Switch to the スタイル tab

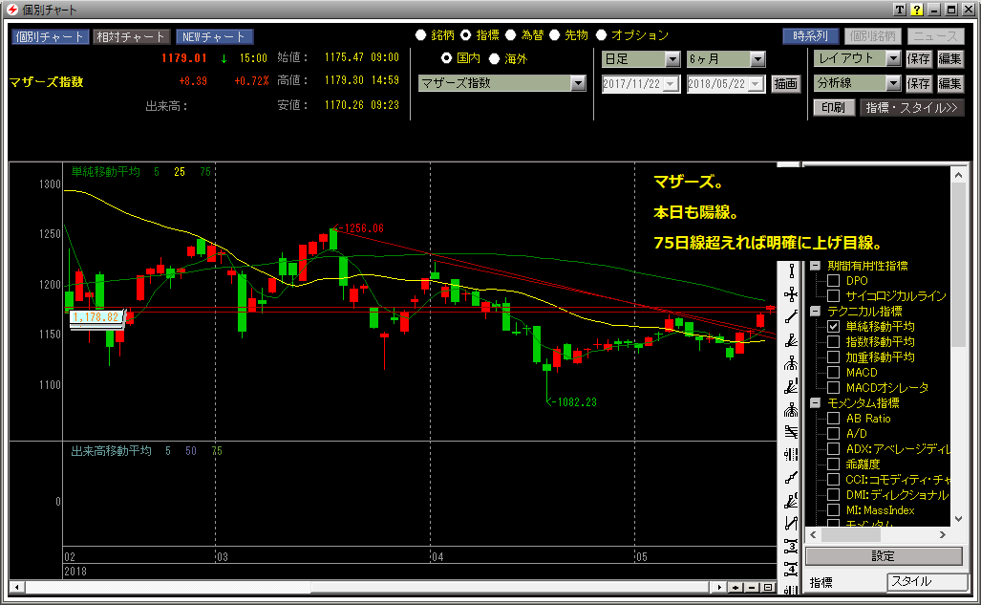tap(928, 582)
